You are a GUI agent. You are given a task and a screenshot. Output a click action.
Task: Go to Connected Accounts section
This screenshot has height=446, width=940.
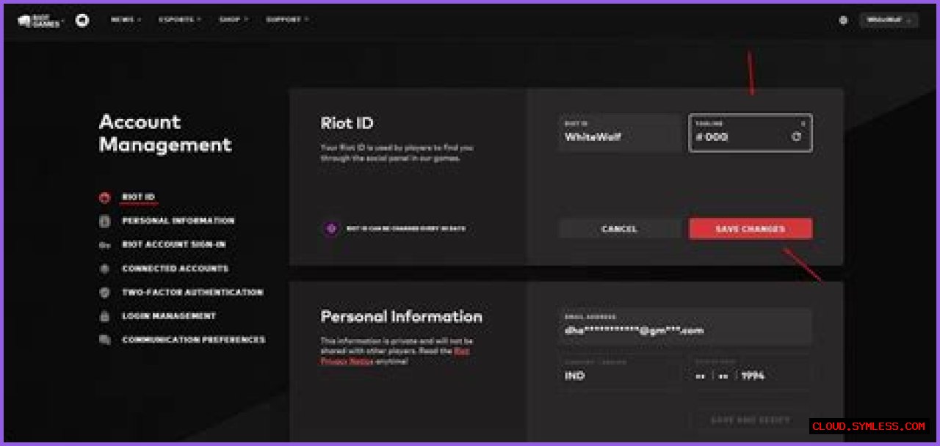click(175, 268)
